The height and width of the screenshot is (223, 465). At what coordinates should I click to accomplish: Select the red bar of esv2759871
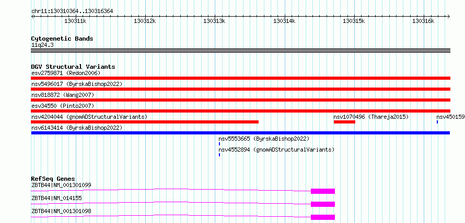(x=241, y=78)
